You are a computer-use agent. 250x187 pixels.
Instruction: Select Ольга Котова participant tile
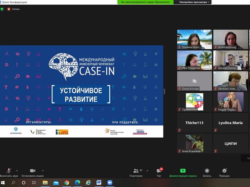tap(194, 81)
